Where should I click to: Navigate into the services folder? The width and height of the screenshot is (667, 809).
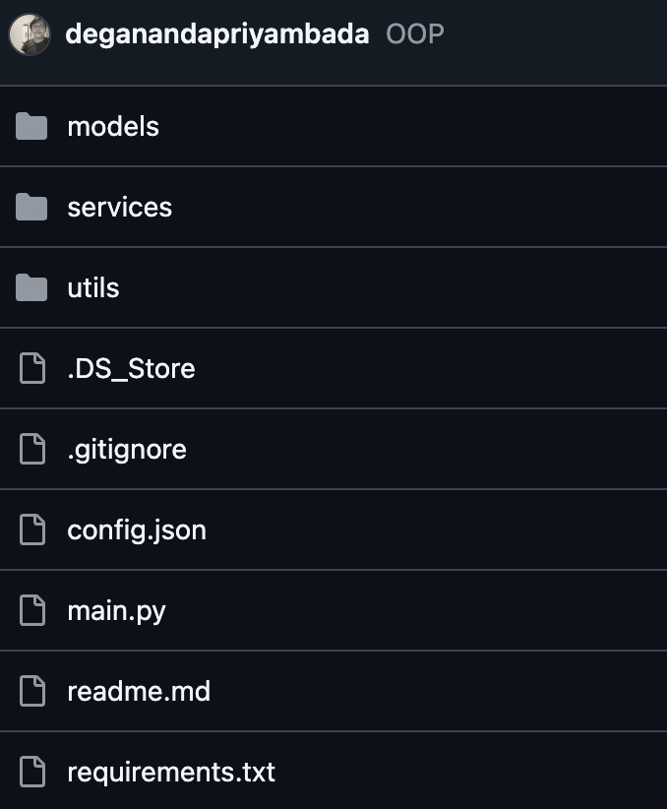[119, 207]
